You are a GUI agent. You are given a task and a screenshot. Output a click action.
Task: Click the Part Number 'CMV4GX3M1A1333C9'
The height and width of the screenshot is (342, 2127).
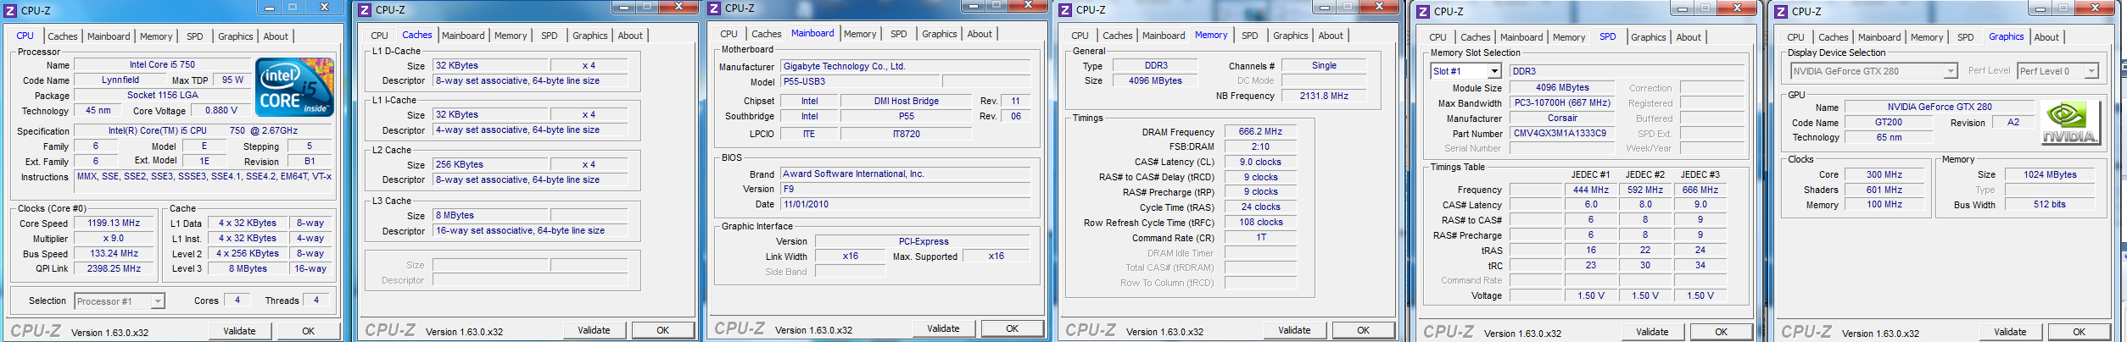pos(1562,134)
